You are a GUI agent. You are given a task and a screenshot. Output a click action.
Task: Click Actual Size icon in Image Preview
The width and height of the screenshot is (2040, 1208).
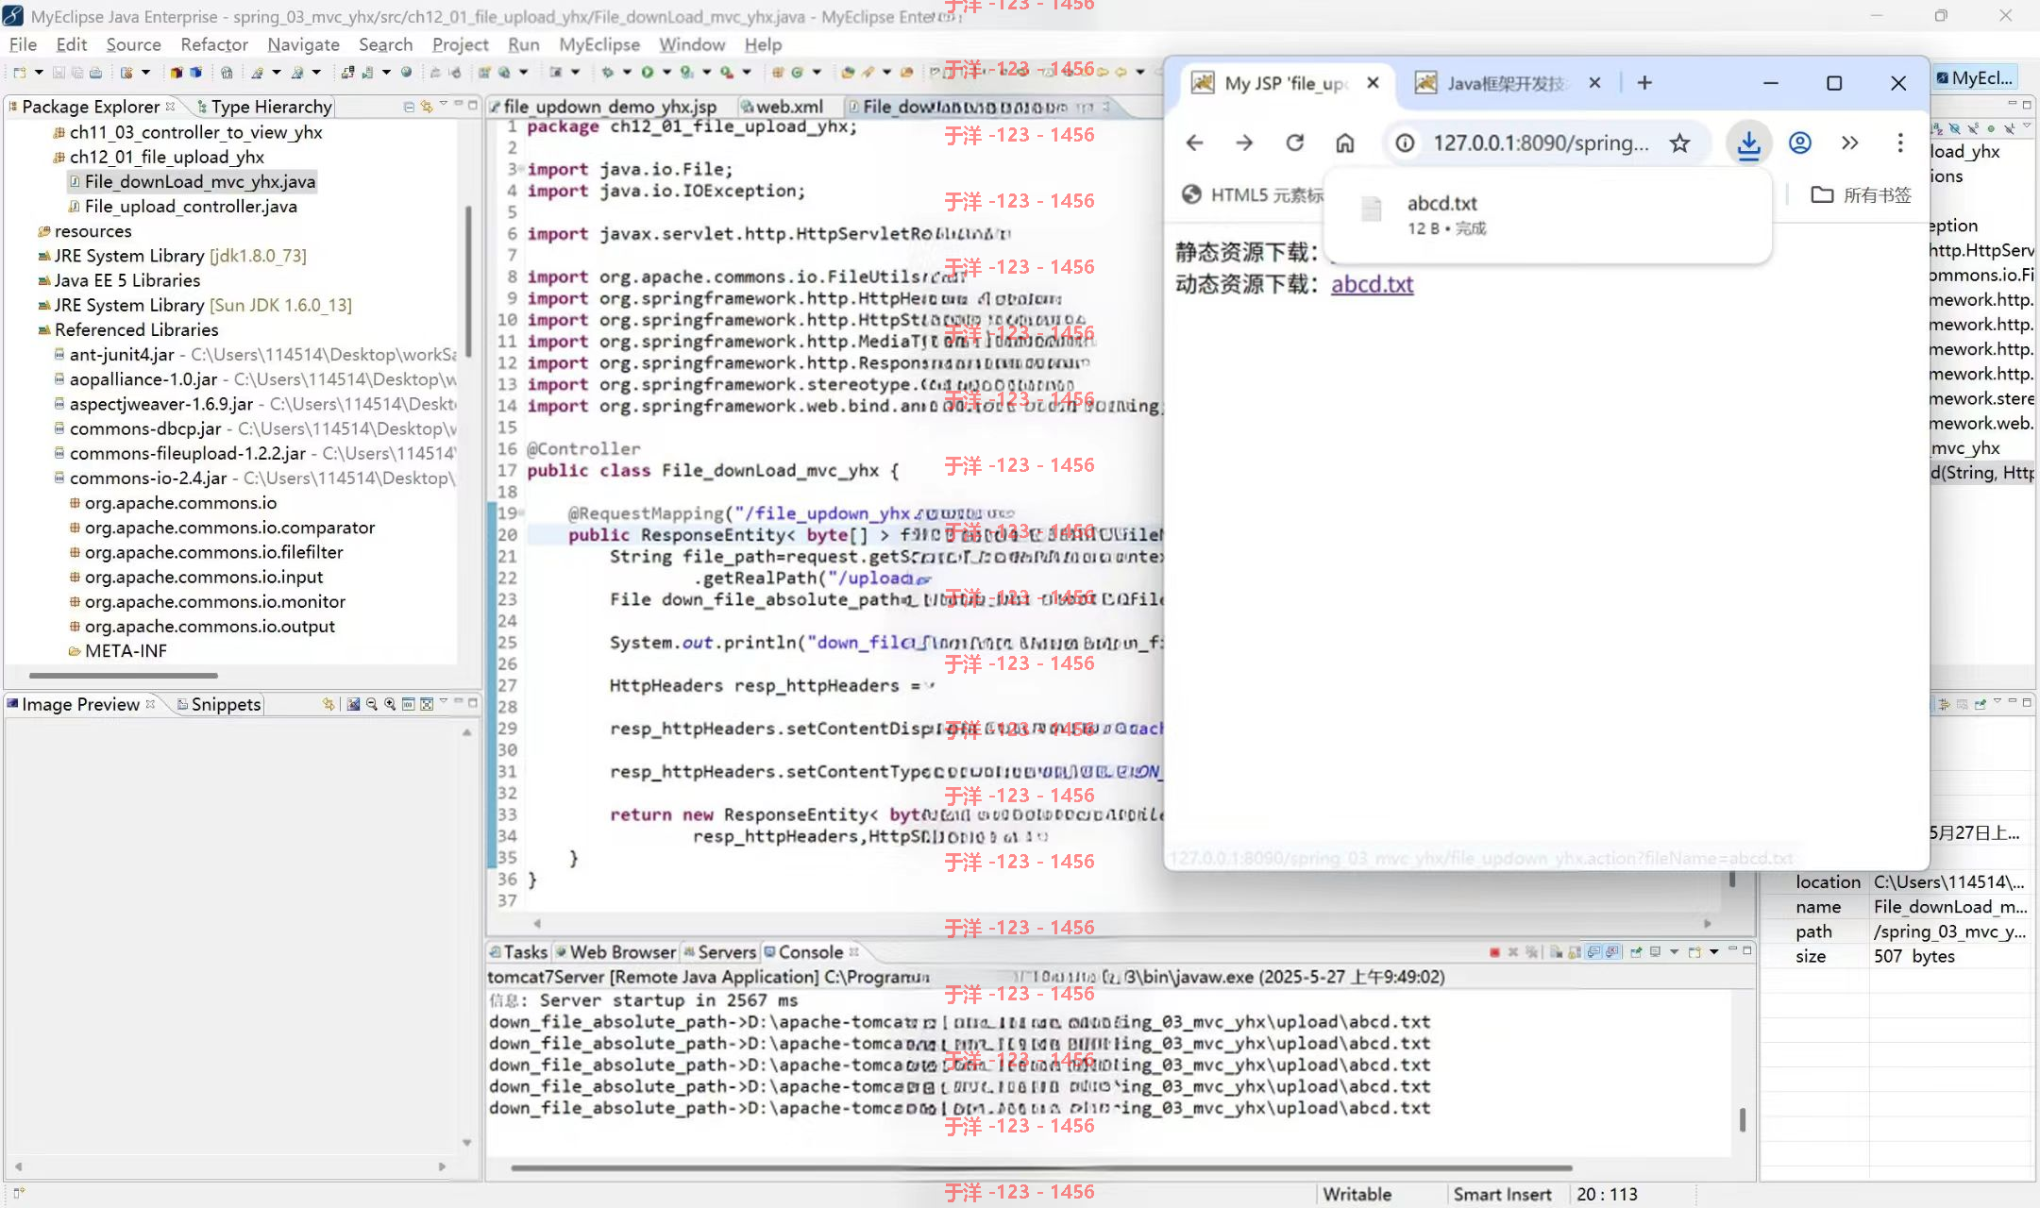(x=408, y=704)
